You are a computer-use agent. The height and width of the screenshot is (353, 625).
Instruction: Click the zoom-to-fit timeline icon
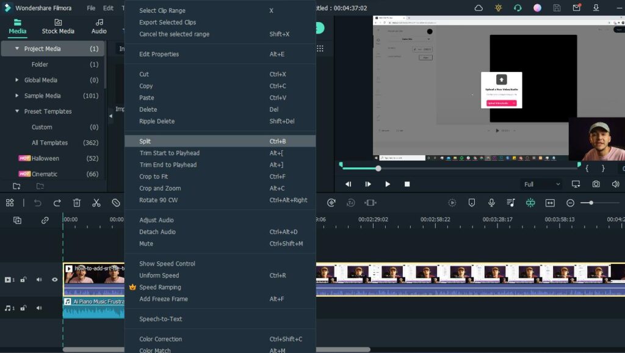(550, 203)
